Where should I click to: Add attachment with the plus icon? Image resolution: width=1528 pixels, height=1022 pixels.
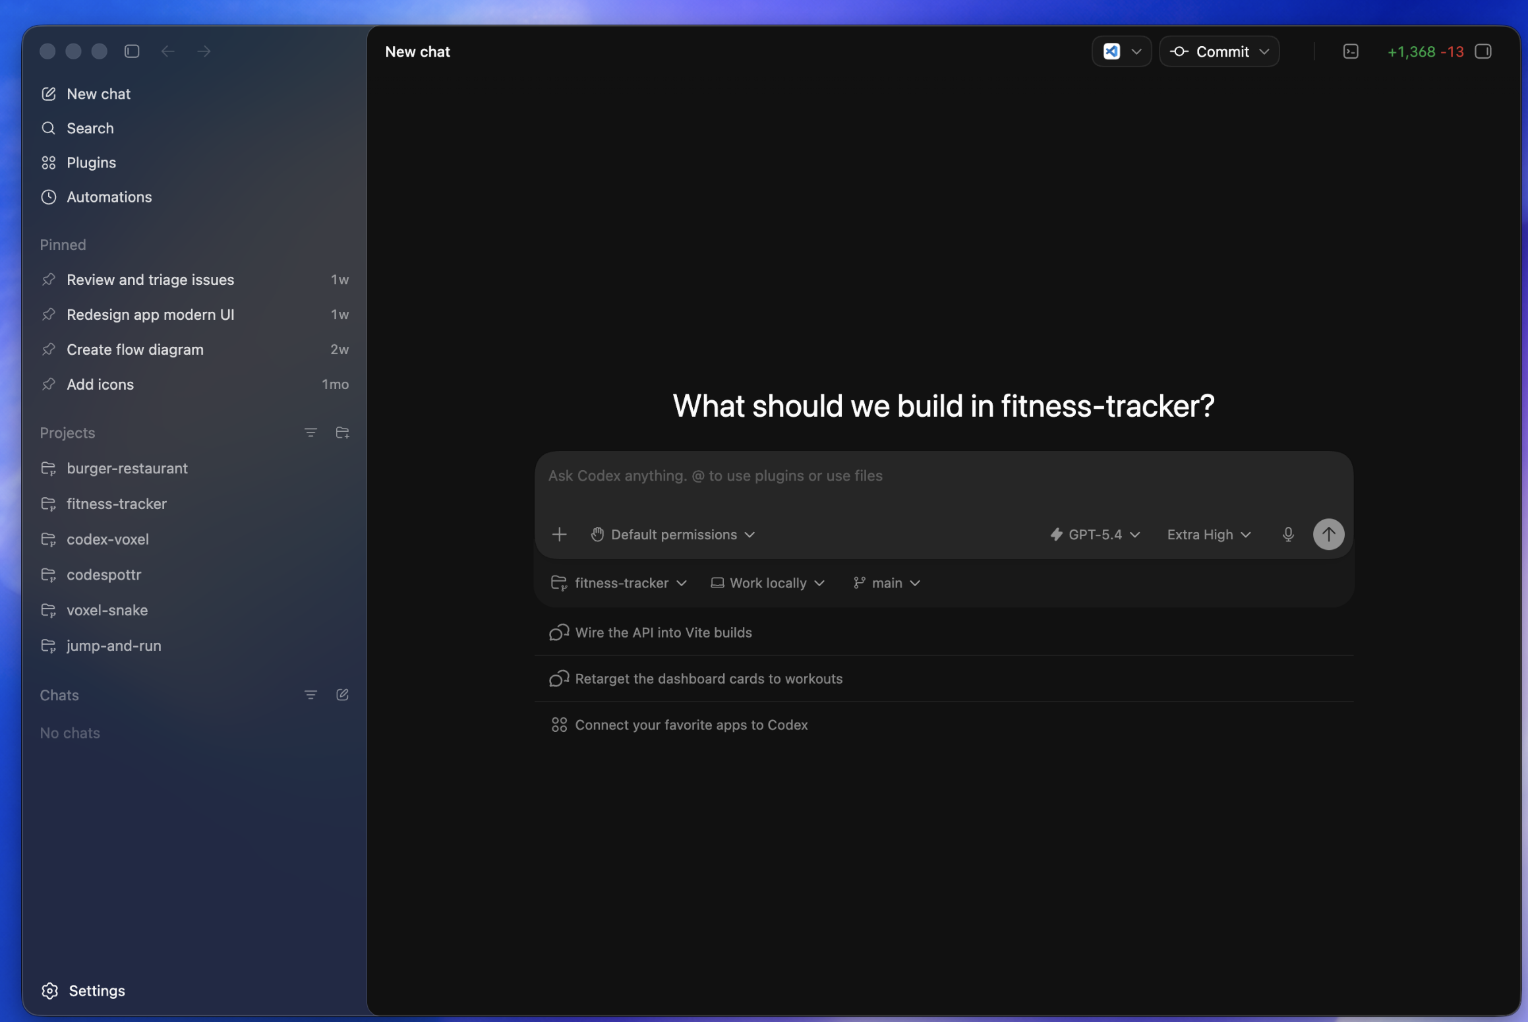(x=559, y=534)
